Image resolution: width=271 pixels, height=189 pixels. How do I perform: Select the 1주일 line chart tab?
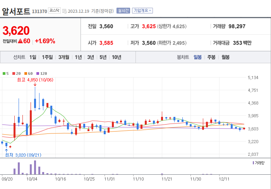[x=47, y=57]
